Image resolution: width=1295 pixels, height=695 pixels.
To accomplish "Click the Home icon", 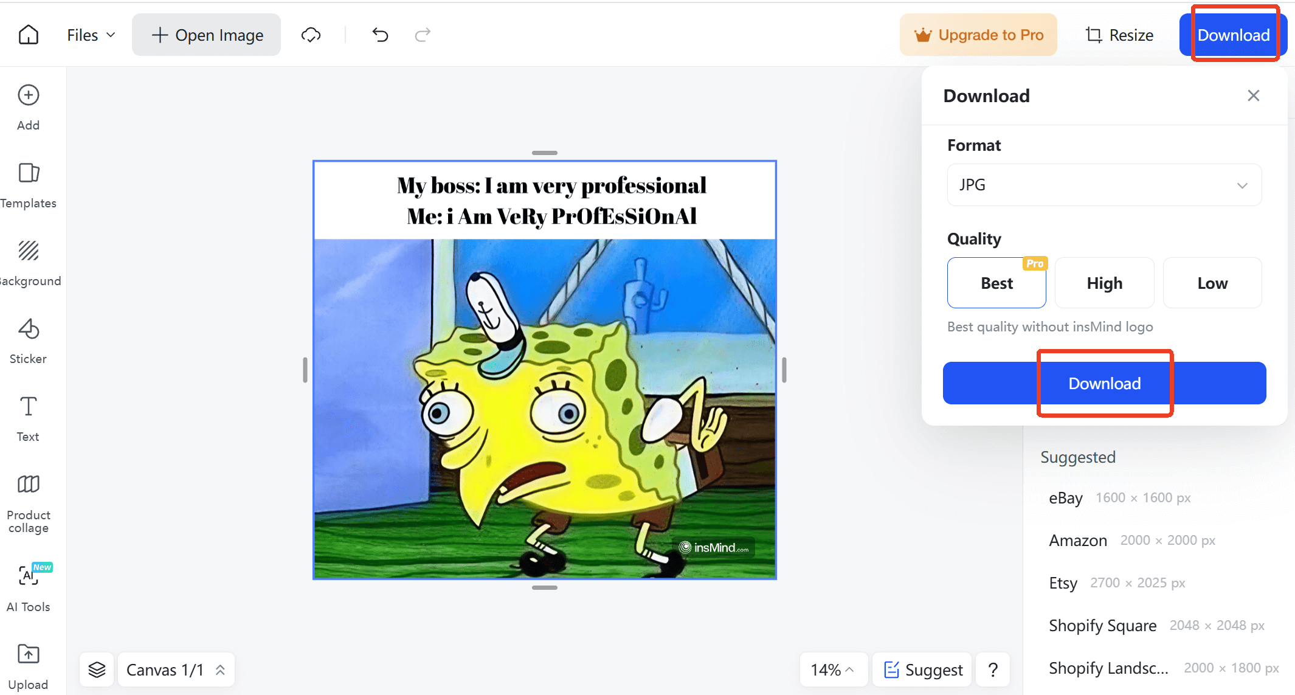I will click(x=28, y=35).
